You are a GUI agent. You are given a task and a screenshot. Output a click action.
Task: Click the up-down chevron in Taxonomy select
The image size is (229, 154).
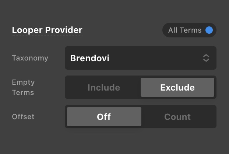click(x=206, y=58)
